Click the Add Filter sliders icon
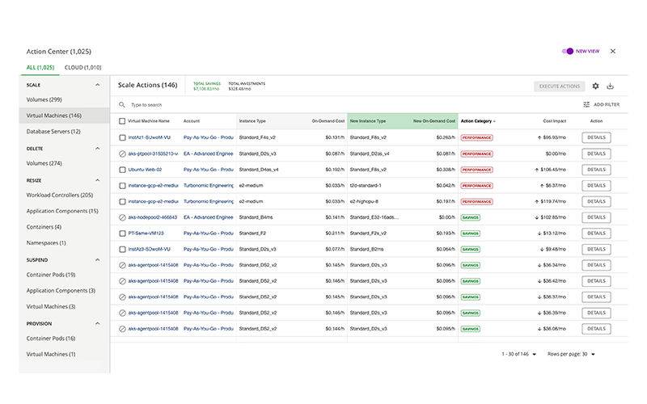The width and height of the screenshot is (647, 404). click(586, 105)
